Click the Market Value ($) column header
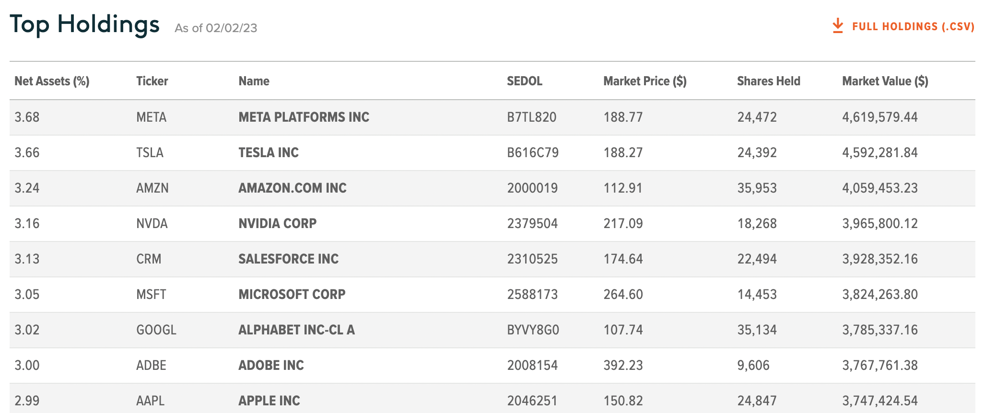The image size is (984, 413). click(x=885, y=81)
